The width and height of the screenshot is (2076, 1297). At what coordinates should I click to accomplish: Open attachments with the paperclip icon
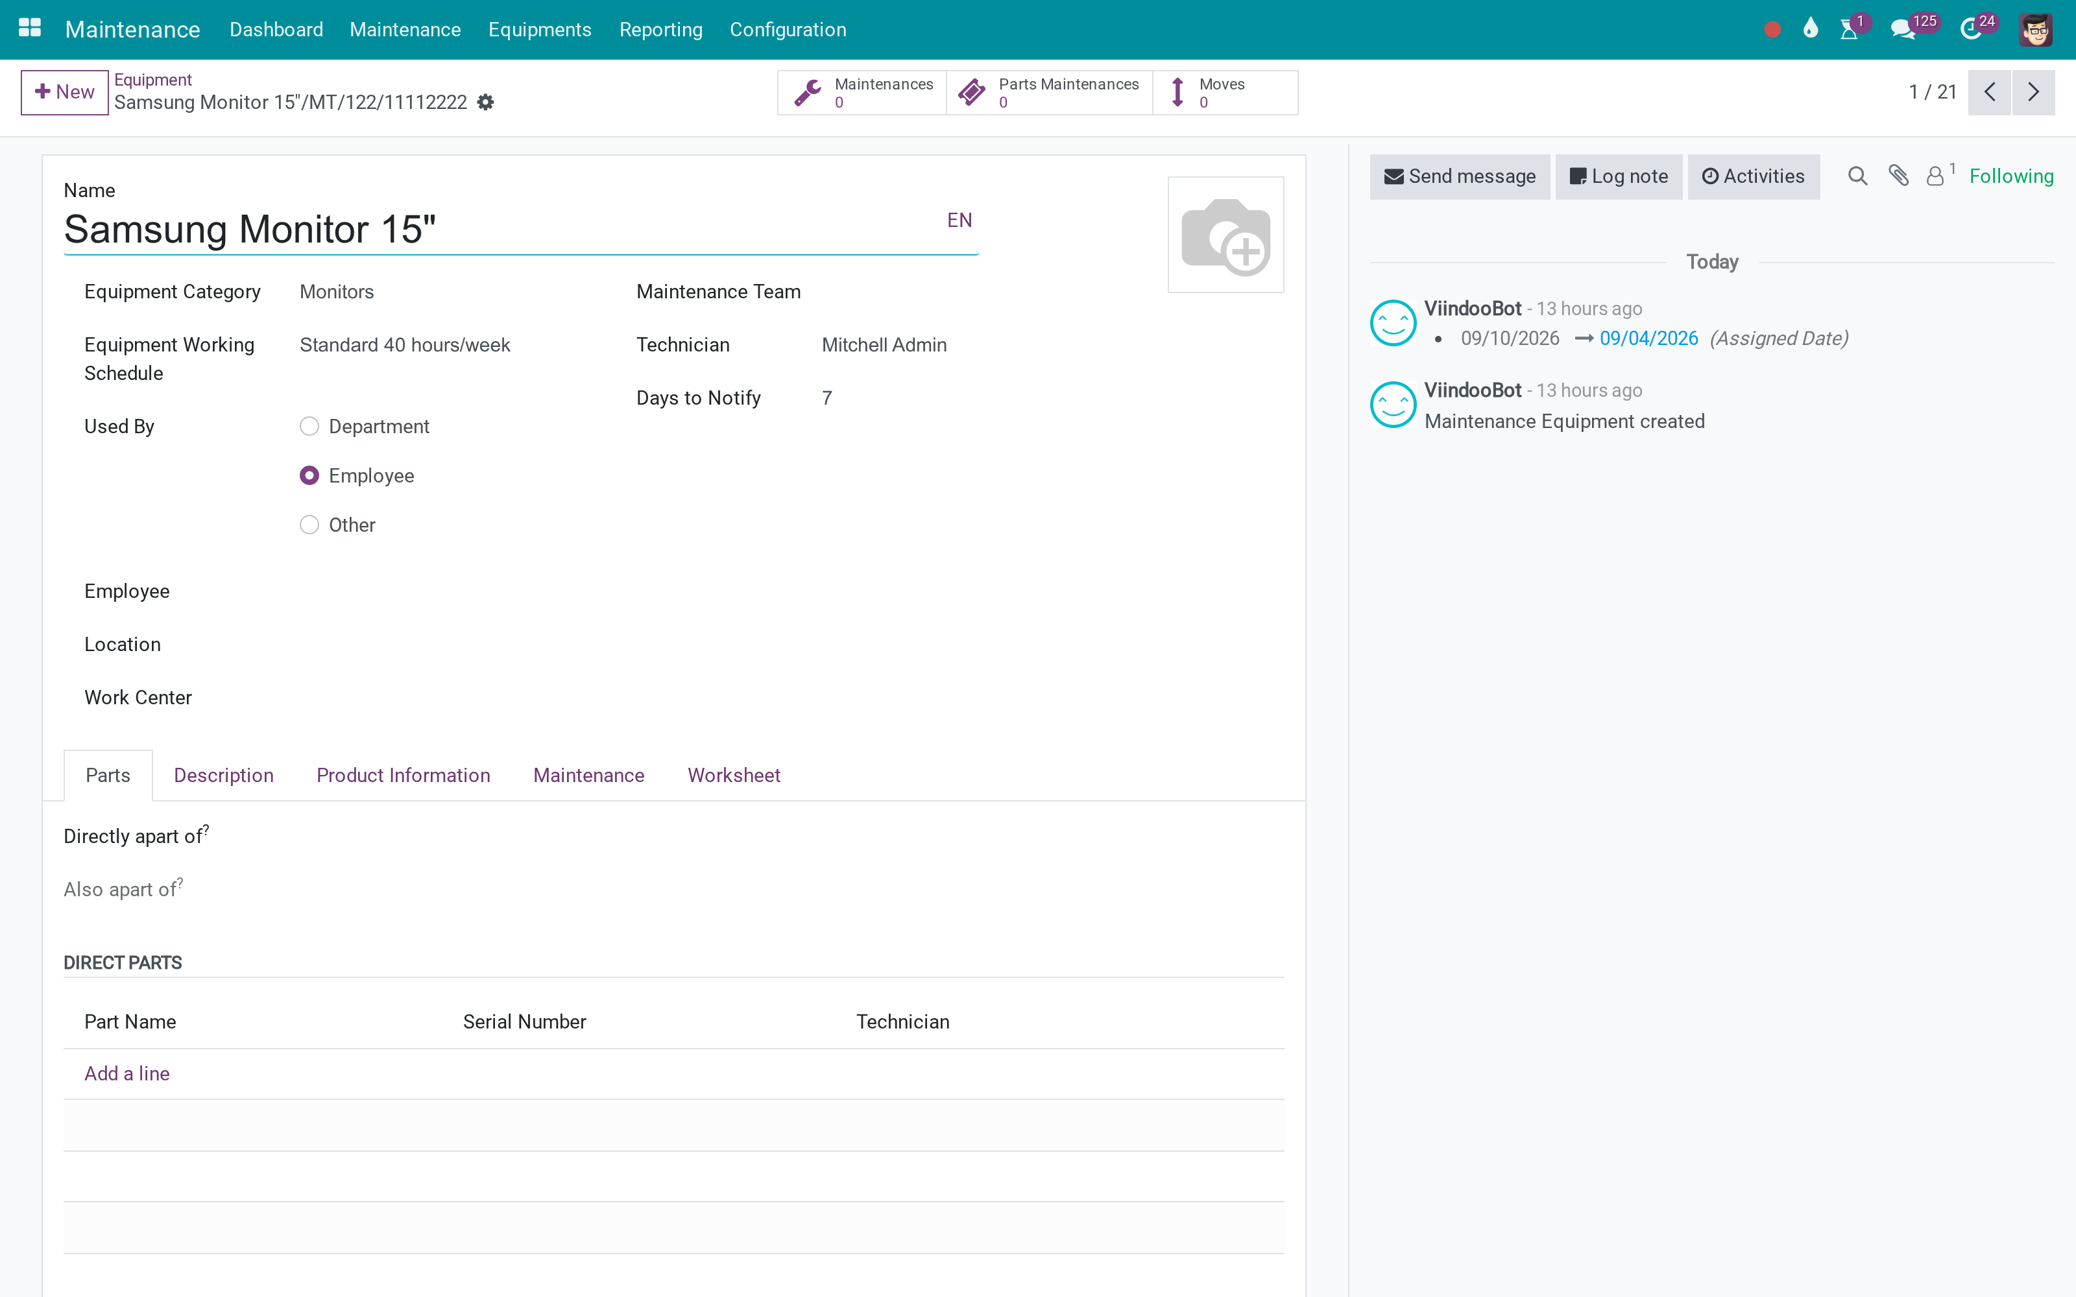click(x=1898, y=176)
